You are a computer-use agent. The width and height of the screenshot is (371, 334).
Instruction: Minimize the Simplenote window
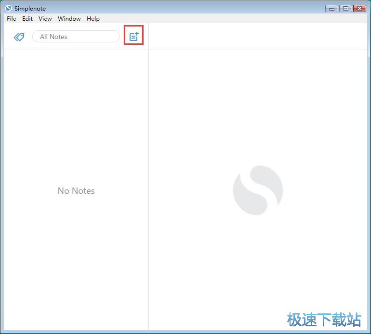coord(331,9)
